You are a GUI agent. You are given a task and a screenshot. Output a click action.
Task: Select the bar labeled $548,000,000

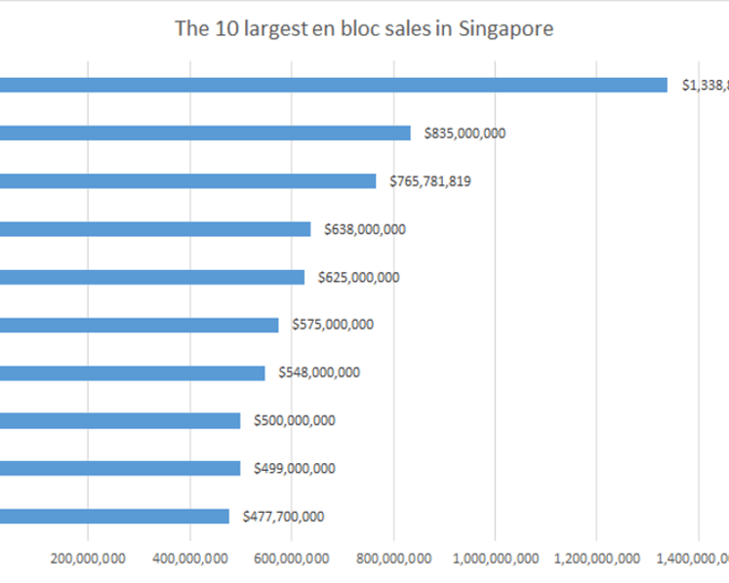point(133,373)
